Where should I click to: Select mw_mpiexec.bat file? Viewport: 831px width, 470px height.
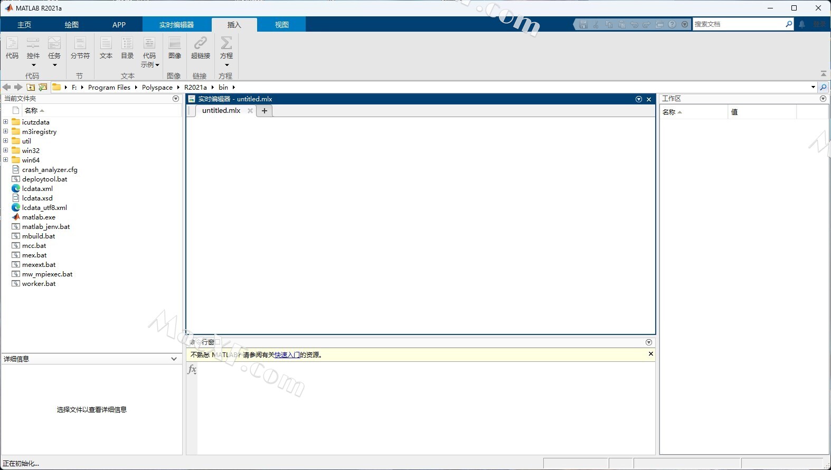click(48, 274)
